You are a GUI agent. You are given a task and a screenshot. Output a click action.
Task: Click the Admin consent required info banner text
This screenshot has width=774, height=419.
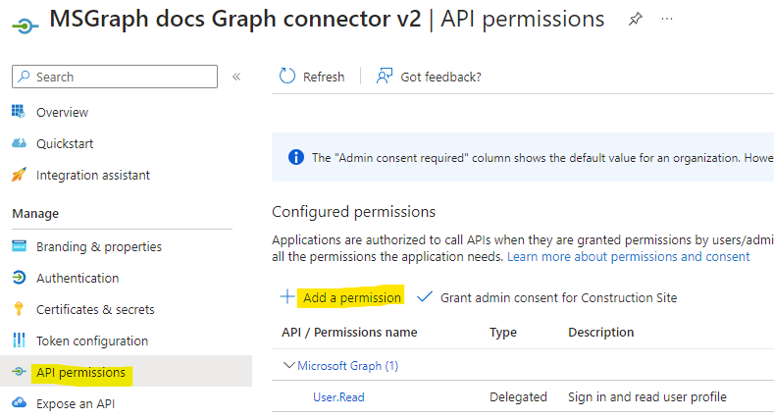(542, 158)
